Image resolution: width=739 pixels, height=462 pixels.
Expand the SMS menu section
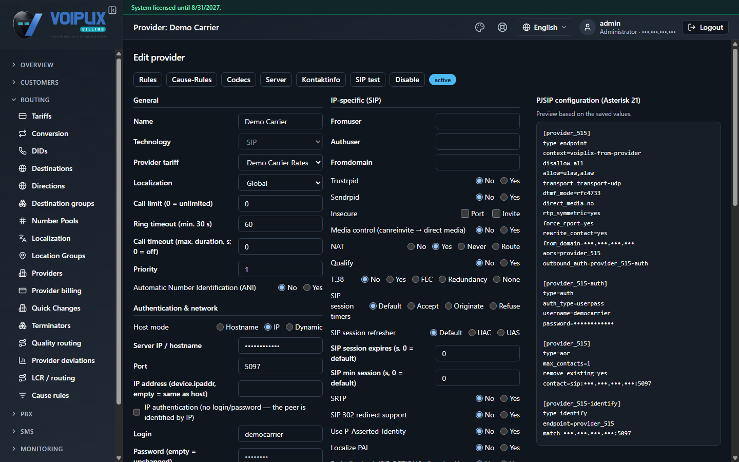[27, 431]
